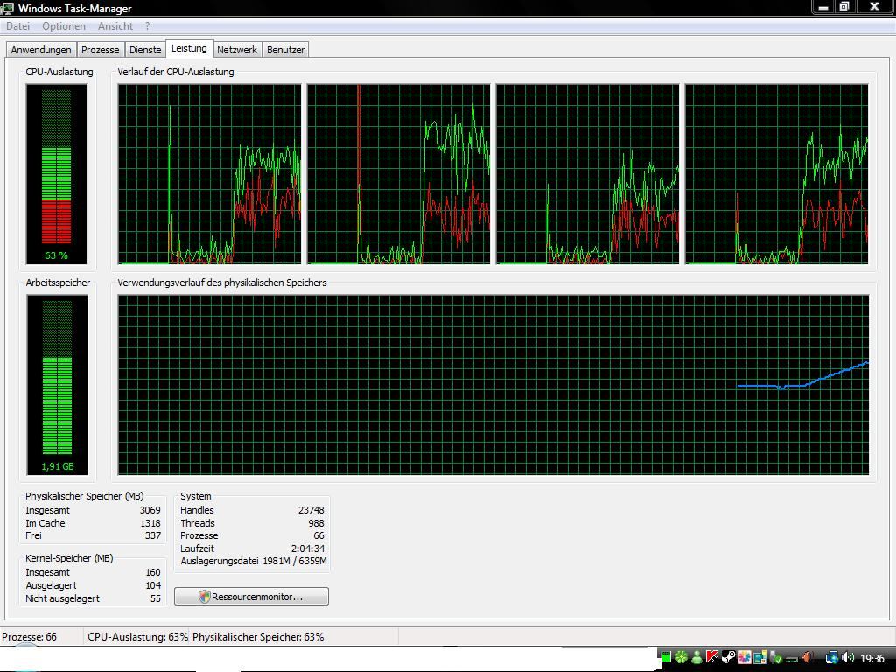Switch to the Prozesse tab
The height and width of the screenshot is (672, 896).
[x=100, y=50]
